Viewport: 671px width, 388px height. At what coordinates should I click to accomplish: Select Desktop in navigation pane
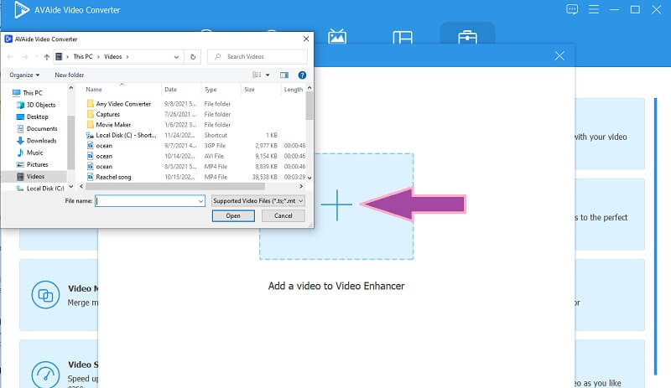pyautogui.click(x=37, y=116)
